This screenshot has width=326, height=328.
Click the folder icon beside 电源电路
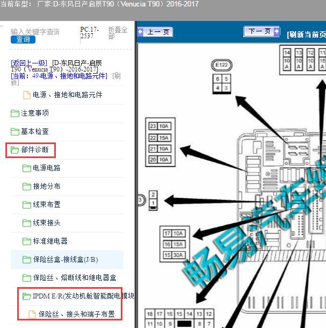(26, 168)
